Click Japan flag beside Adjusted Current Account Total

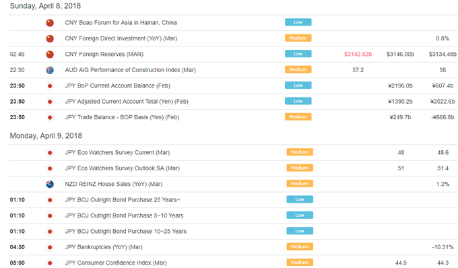click(50, 102)
